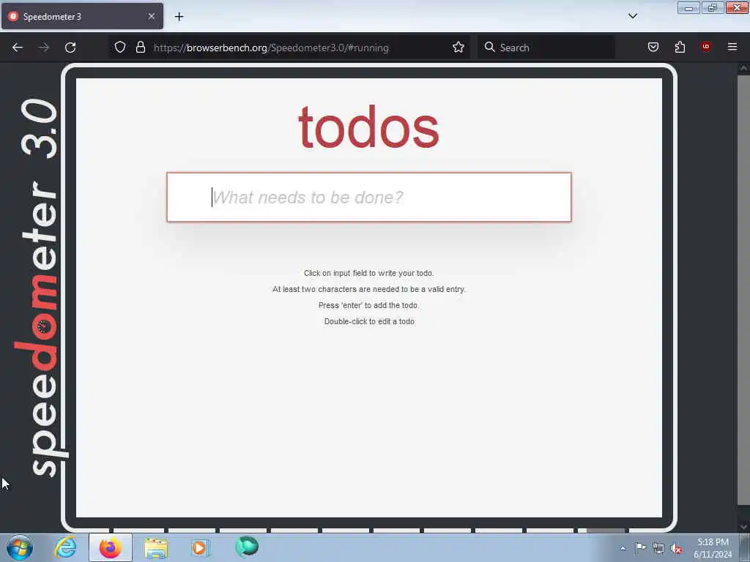Bookmark this page with the star icon
This screenshot has height=562, width=750.
[x=458, y=47]
